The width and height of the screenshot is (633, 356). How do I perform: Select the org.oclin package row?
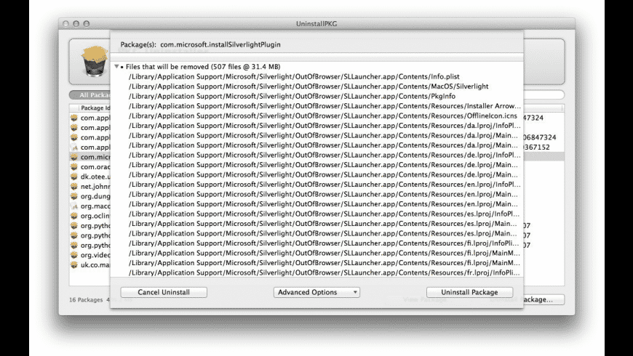pyautogui.click(x=90, y=216)
